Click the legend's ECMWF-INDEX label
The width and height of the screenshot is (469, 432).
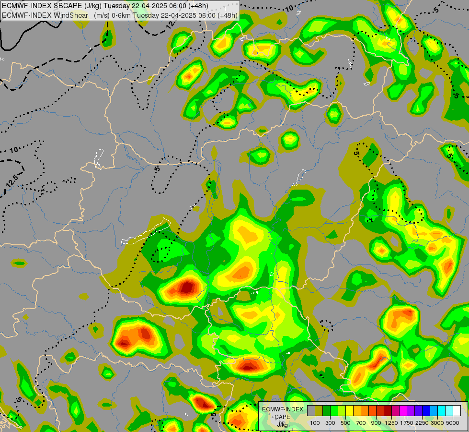point(283,409)
